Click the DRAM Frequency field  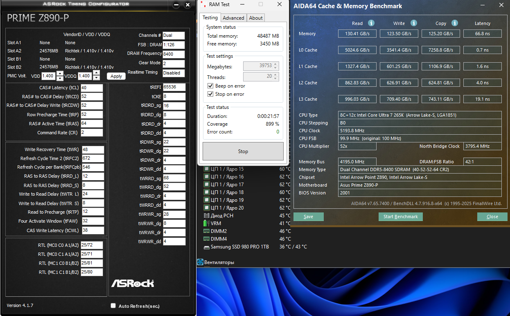coord(174,54)
